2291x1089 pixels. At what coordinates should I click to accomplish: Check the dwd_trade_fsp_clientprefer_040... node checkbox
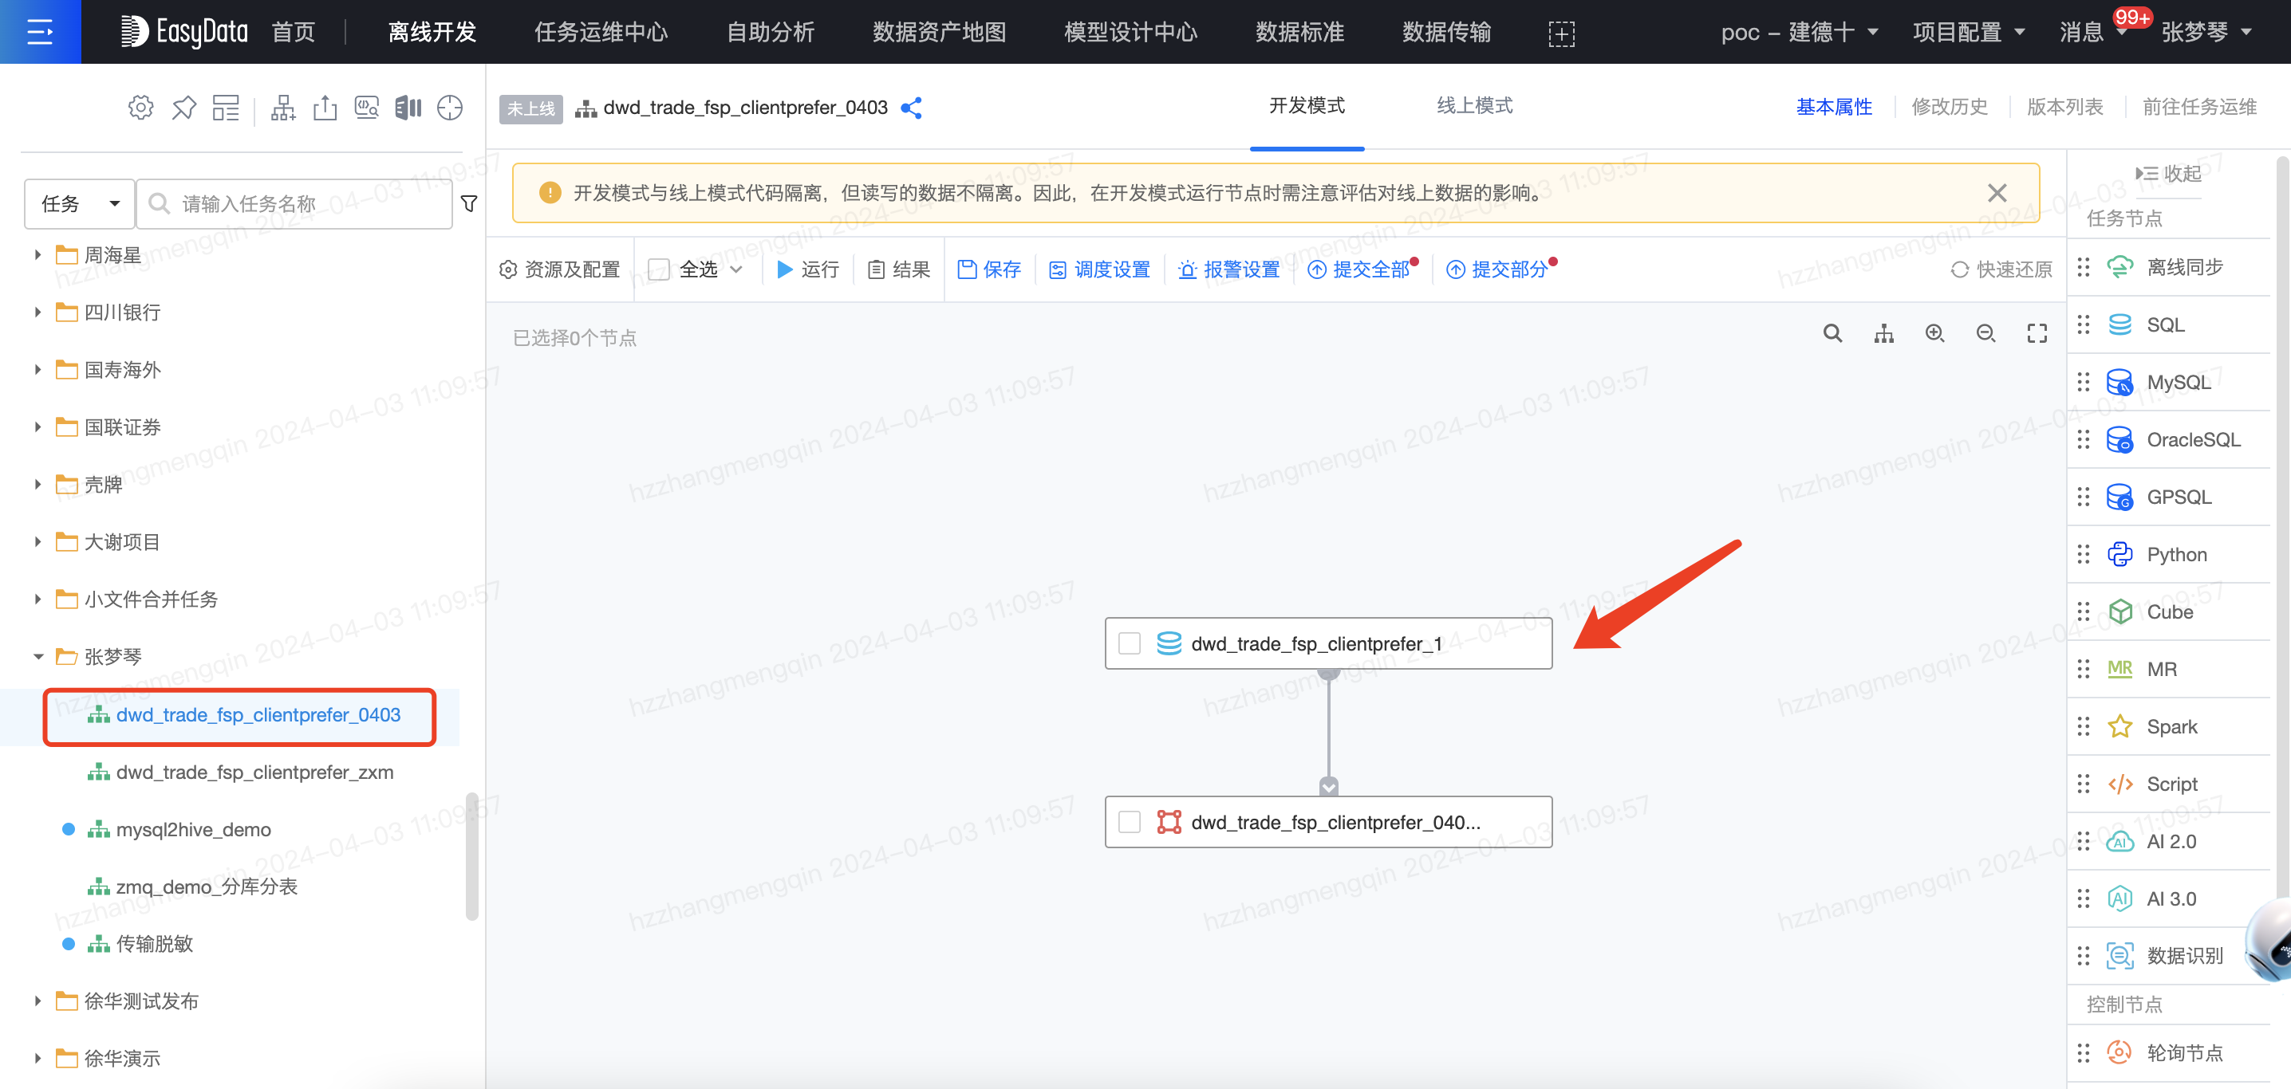pos(1130,822)
